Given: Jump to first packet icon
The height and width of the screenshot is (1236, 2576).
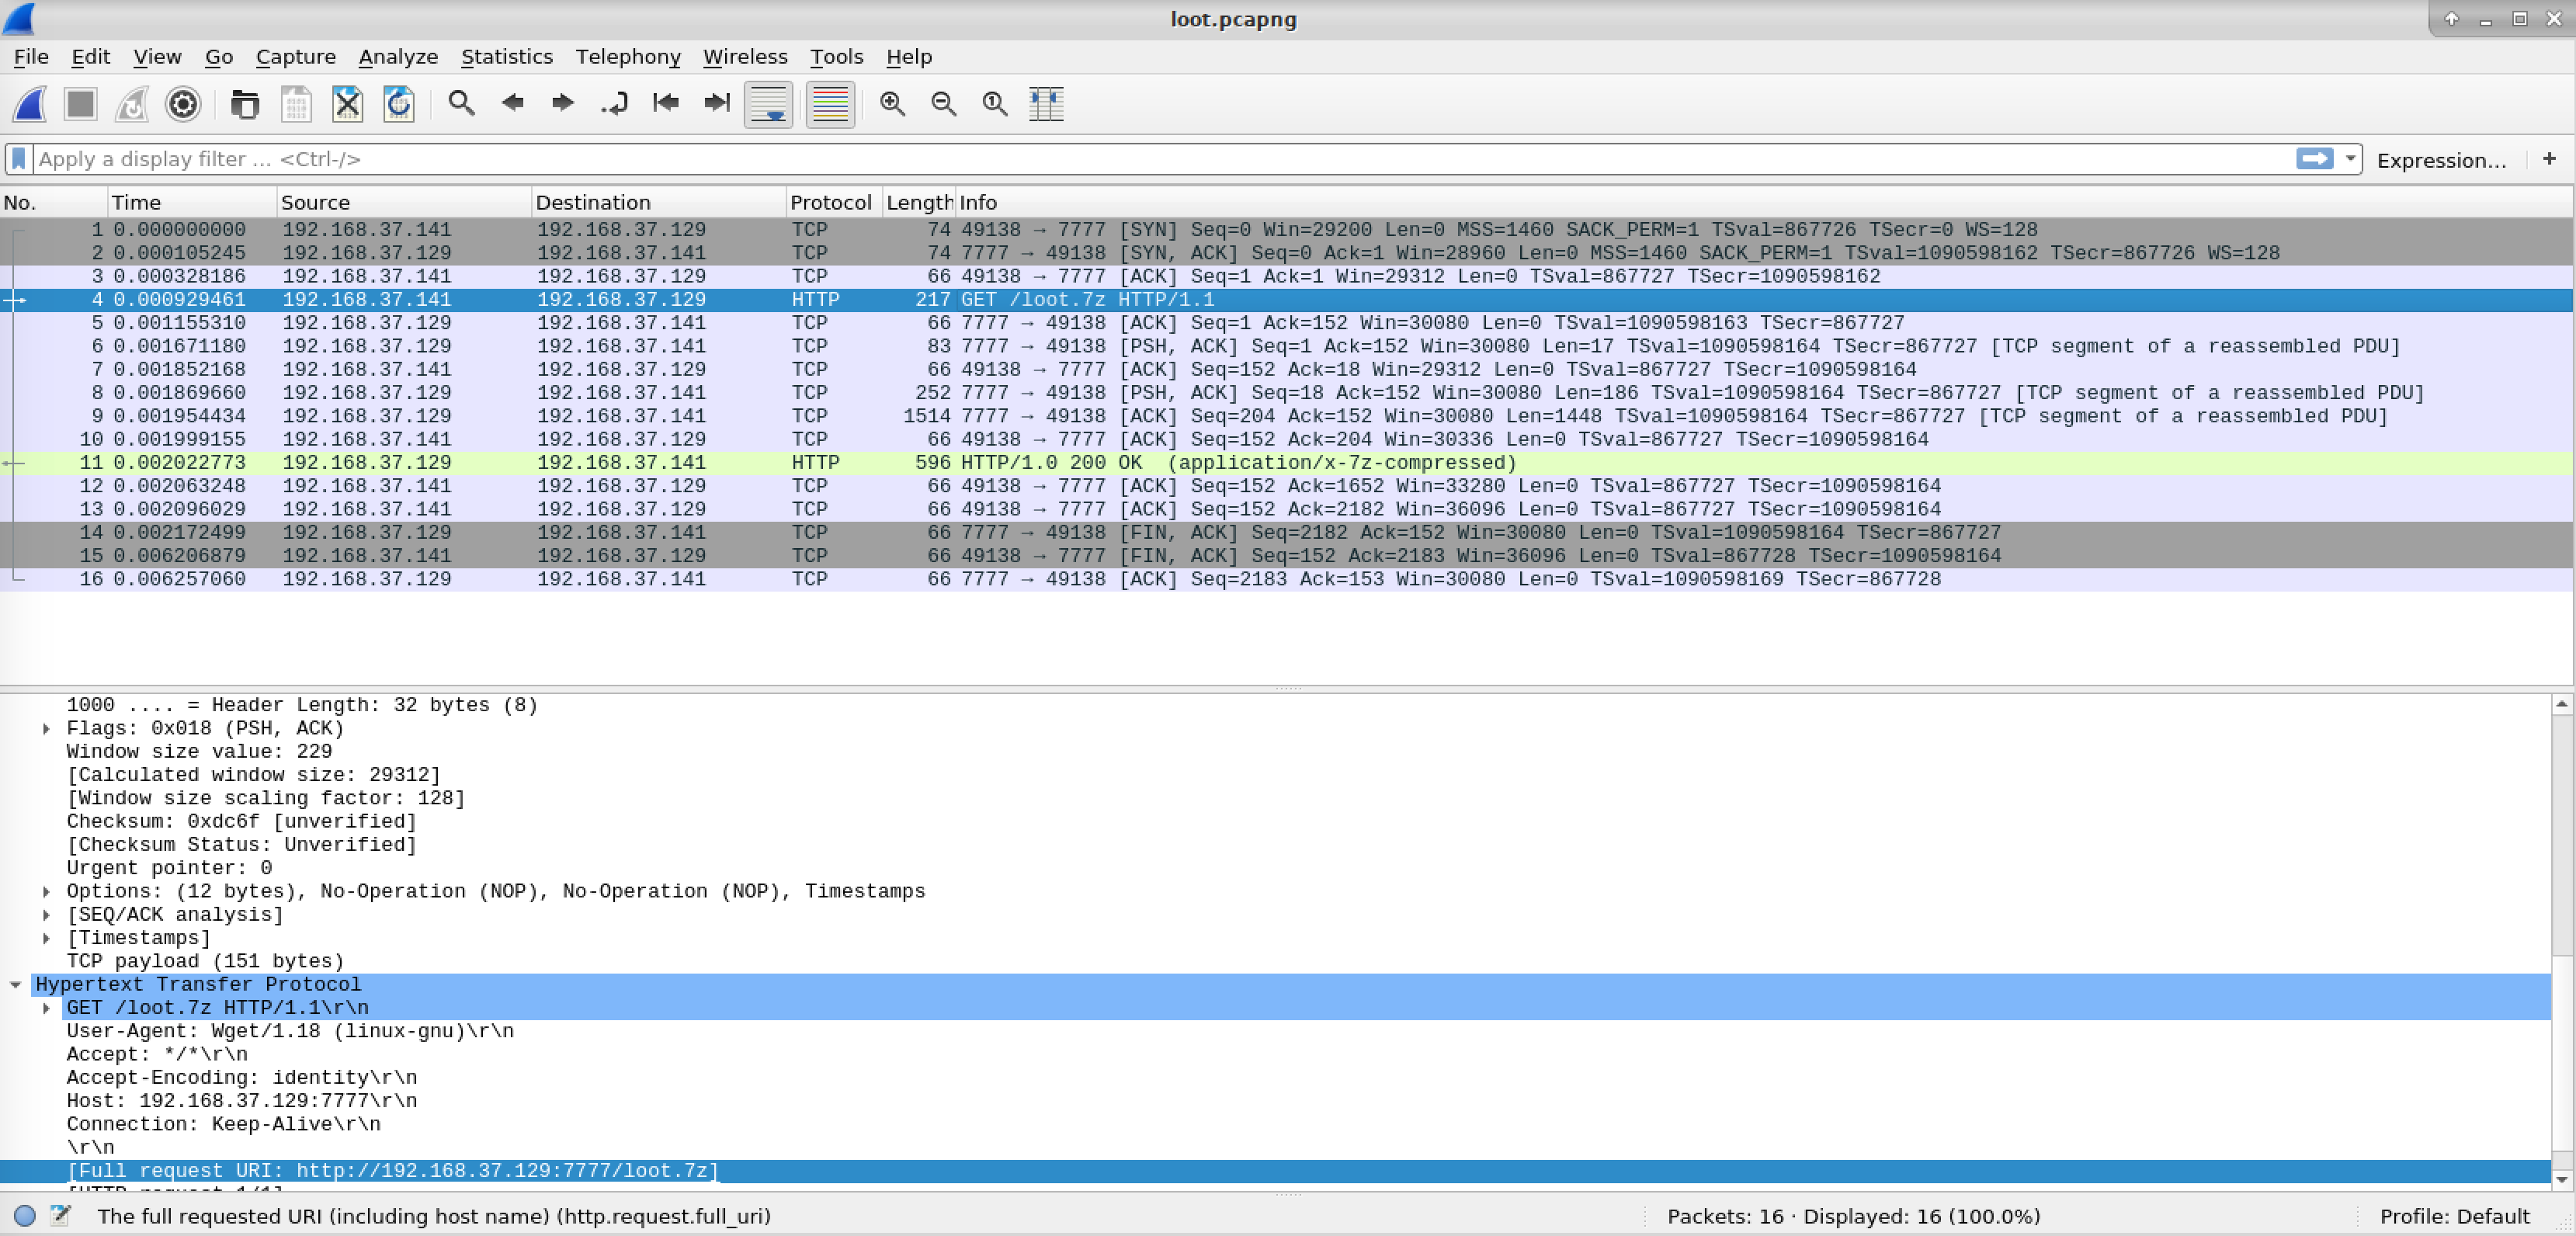Looking at the screenshot, I should tap(666, 104).
